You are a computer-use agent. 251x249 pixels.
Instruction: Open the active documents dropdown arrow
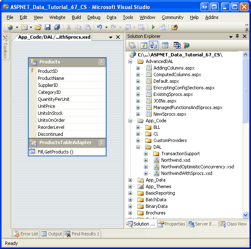(x=111, y=37)
